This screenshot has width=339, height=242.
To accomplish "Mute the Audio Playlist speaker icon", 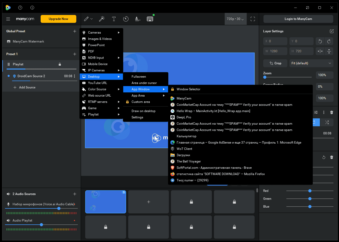I will pyautogui.click(x=8, y=220).
